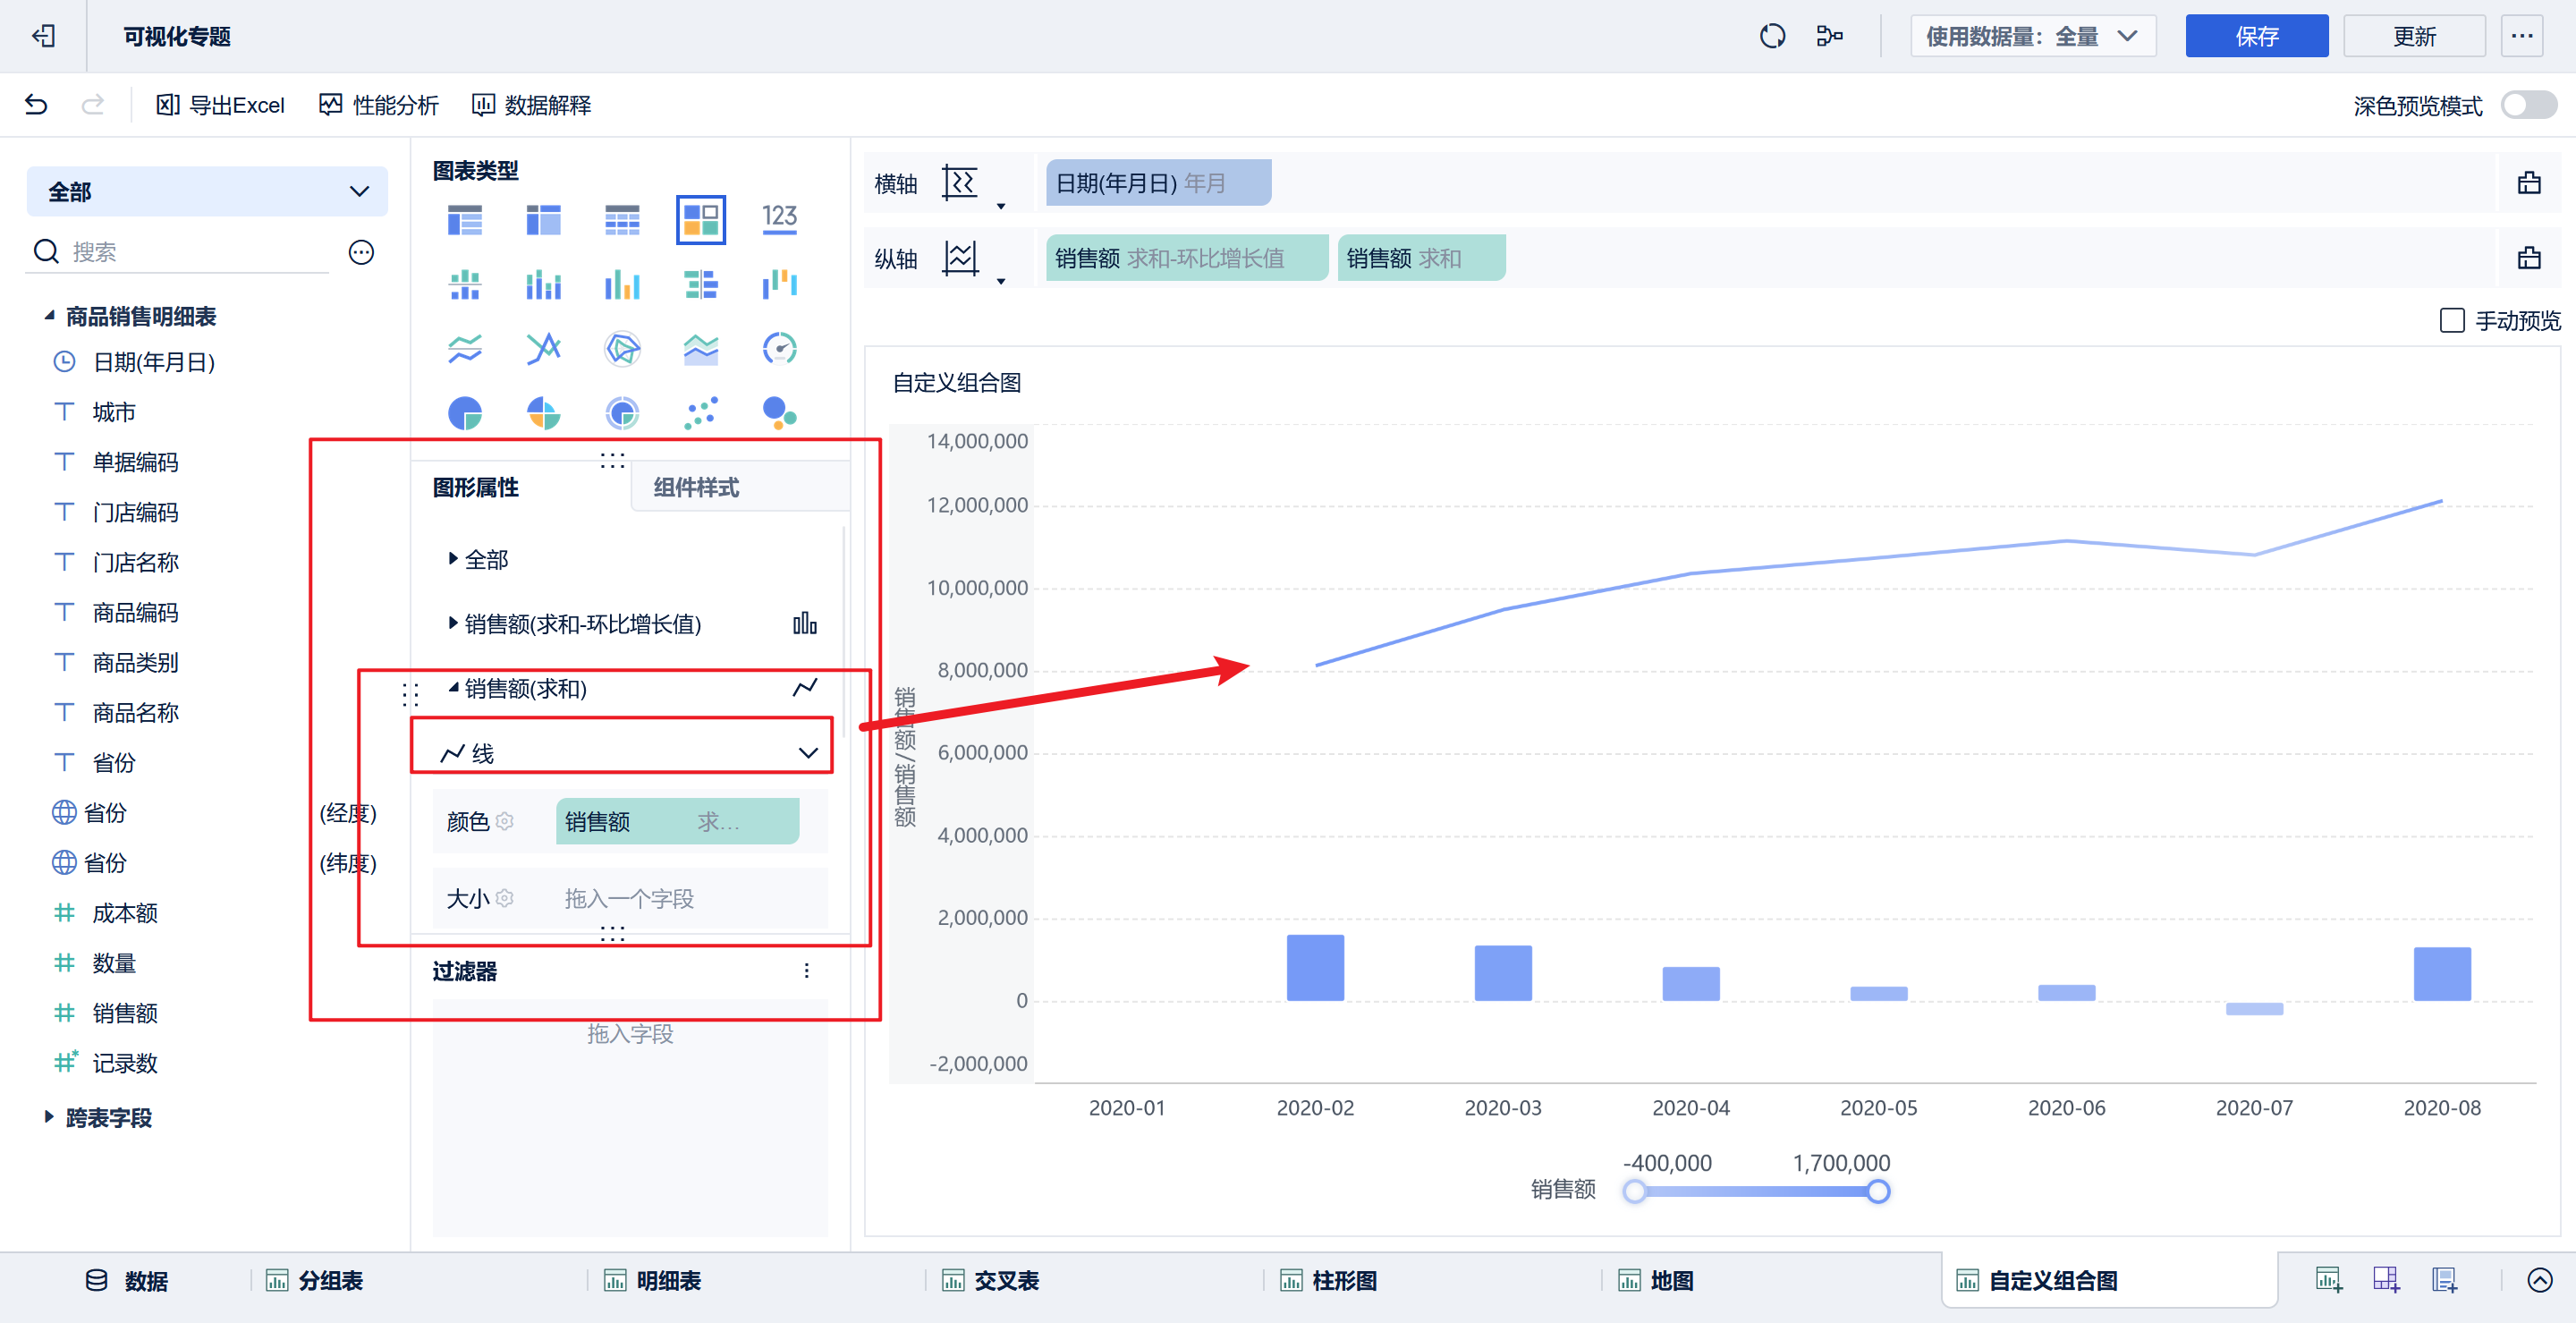Click the 保存 button
Image resolution: width=2576 pixels, height=1323 pixels.
(x=2256, y=36)
